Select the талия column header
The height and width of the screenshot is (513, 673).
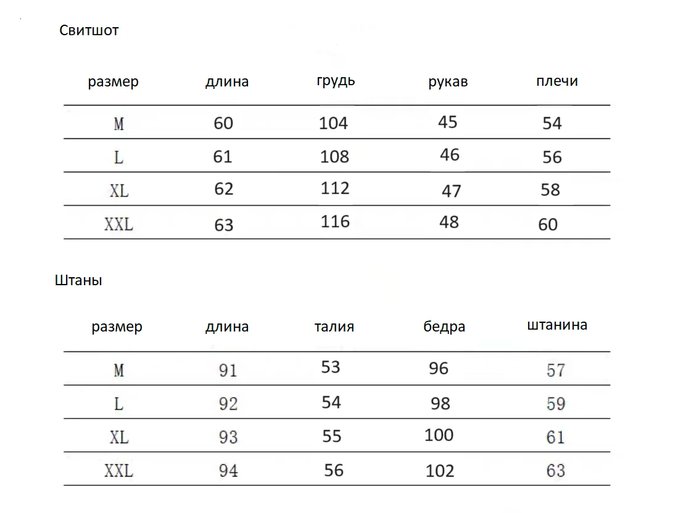tap(334, 327)
